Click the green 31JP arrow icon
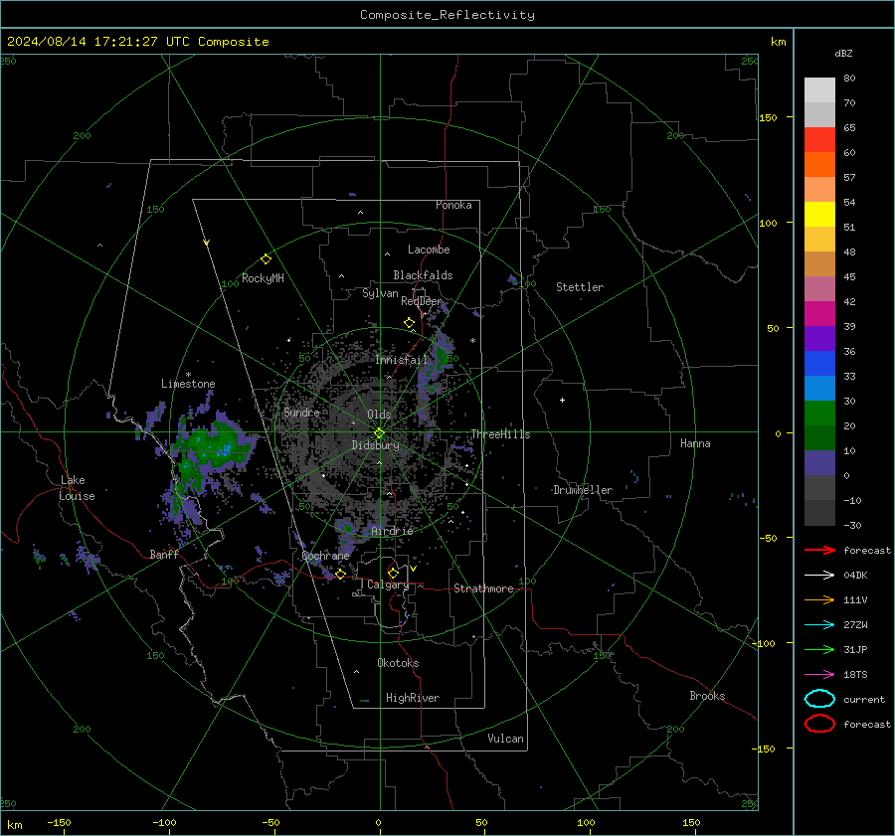The image size is (895, 836). pyautogui.click(x=819, y=649)
